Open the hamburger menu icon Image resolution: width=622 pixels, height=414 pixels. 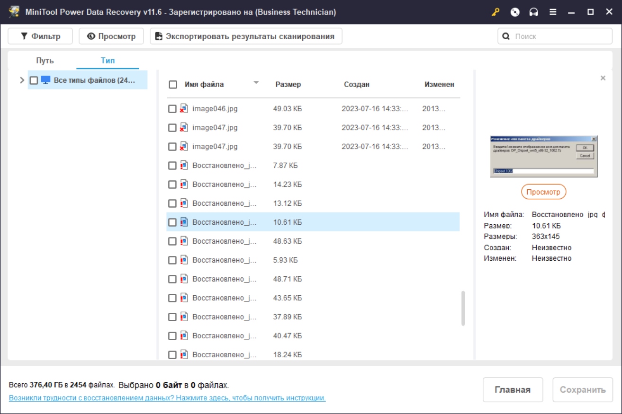(x=553, y=12)
